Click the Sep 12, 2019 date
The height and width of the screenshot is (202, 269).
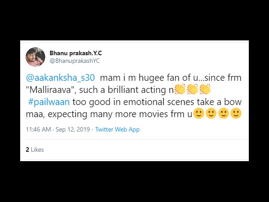pyautogui.click(x=73, y=129)
